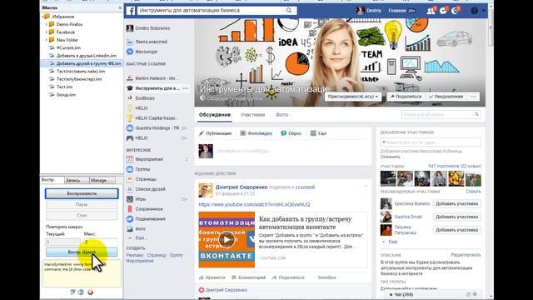533x300 pixels.
Task: Open Фото group tab
Action: (281, 115)
